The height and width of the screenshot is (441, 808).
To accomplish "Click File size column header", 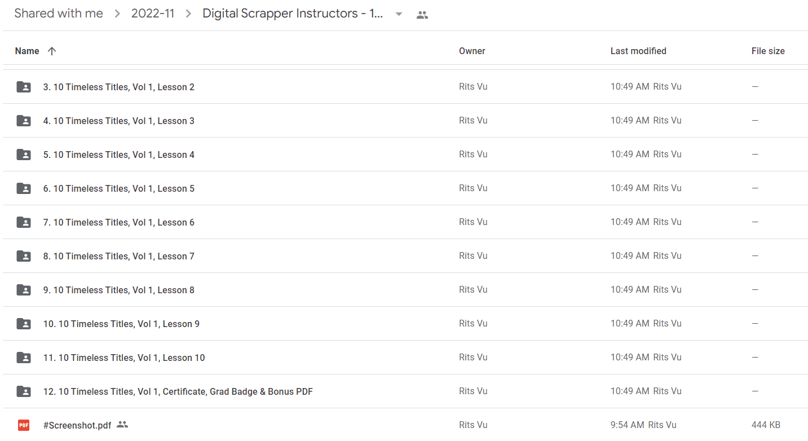I will point(768,51).
